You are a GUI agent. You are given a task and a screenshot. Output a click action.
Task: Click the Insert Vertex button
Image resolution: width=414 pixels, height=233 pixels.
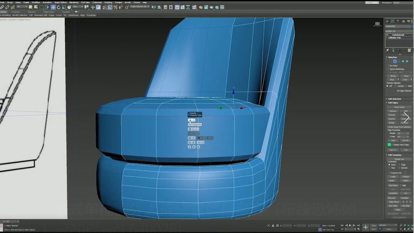point(399,107)
